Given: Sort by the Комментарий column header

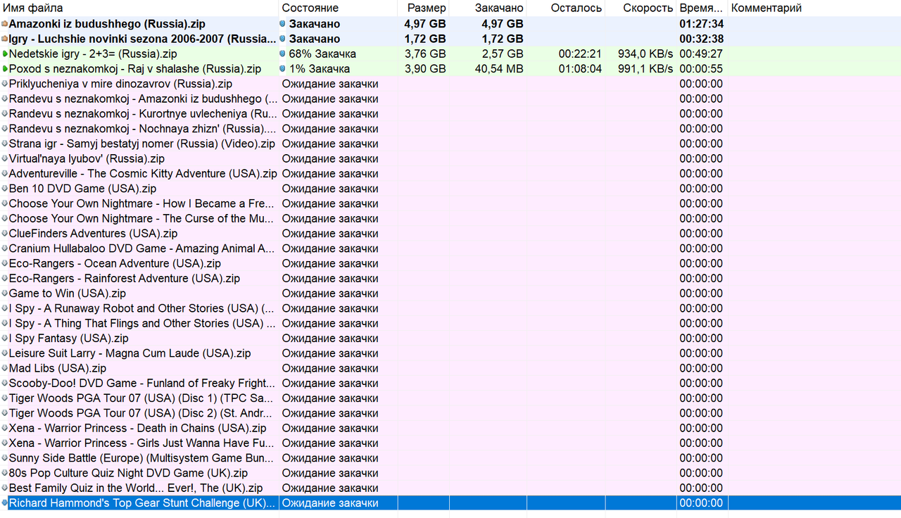Looking at the screenshot, I should point(814,8).
